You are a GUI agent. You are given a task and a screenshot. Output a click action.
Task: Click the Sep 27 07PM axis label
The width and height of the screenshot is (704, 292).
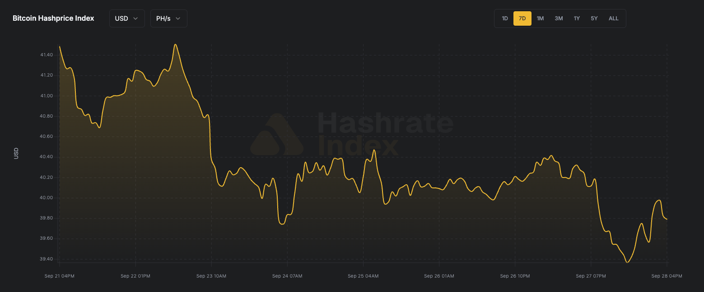[591, 276]
